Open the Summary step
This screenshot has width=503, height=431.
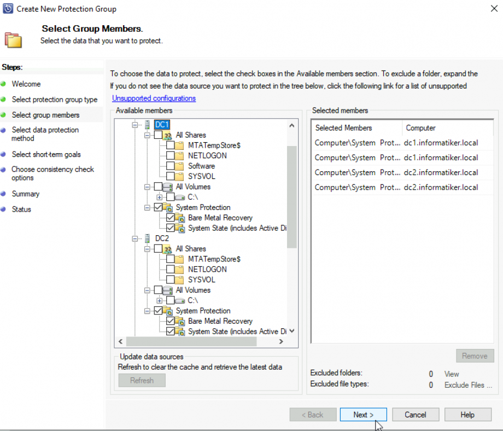pyautogui.click(x=26, y=194)
